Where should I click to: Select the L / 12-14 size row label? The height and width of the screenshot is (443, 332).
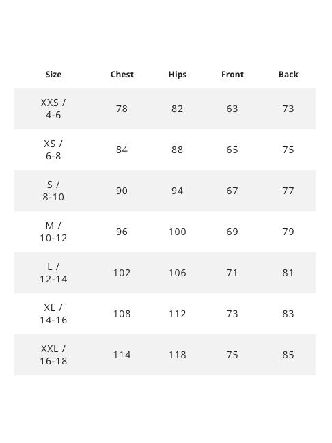pos(53,273)
